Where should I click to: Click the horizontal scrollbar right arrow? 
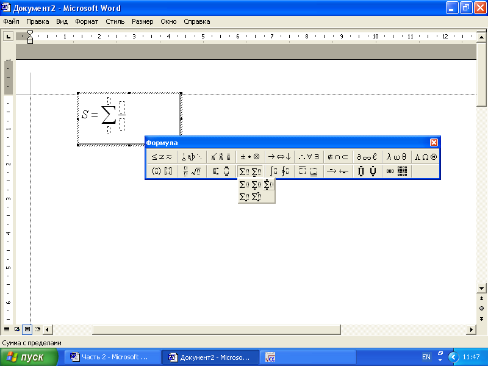click(x=471, y=329)
